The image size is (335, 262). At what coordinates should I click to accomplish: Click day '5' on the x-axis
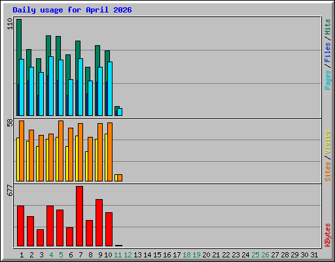[x=61, y=255]
